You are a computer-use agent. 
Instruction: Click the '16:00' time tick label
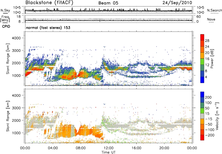click(136, 148)
